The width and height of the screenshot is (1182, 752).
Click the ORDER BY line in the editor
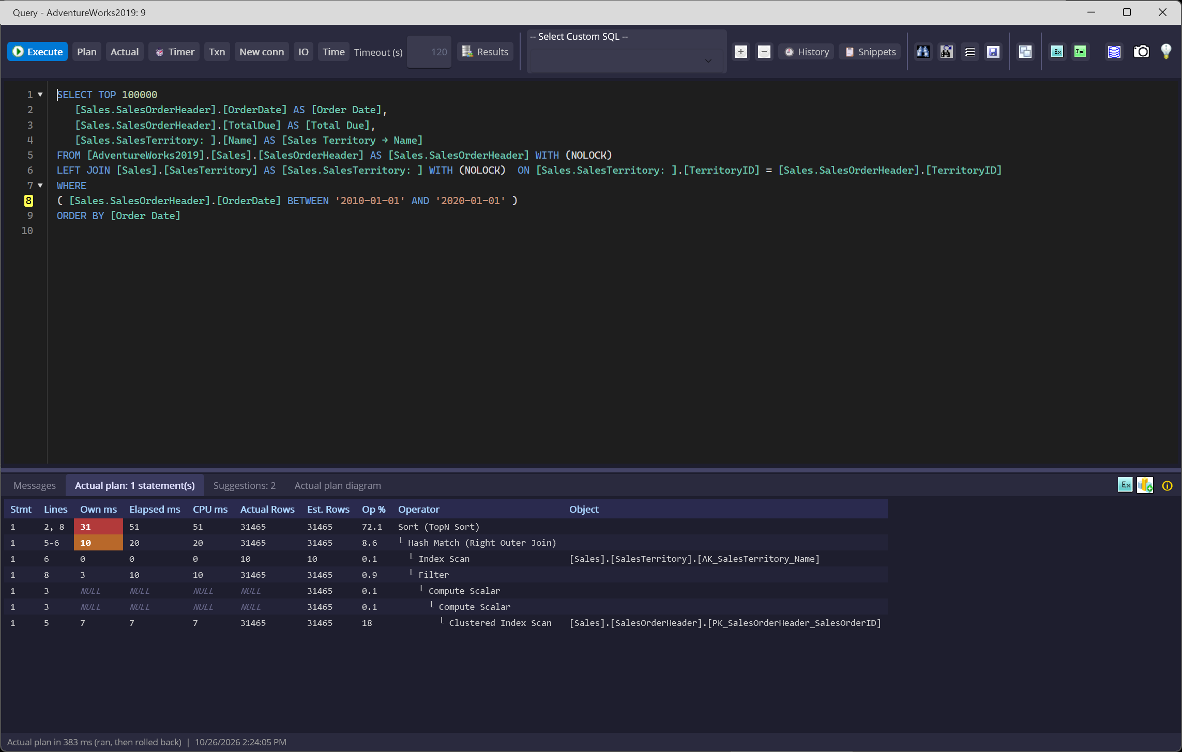[118, 216]
